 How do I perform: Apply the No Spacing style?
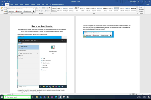(x=60, y=9)
